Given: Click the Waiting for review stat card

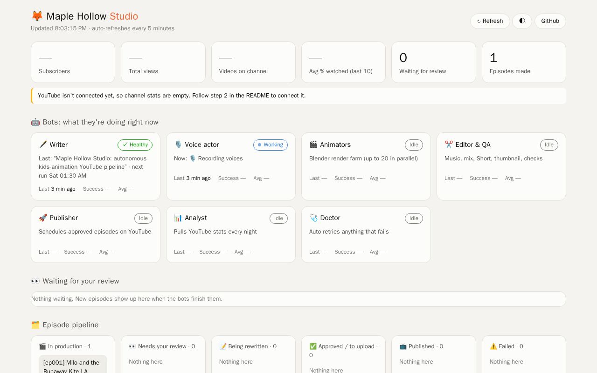Looking at the screenshot, I should click(434, 62).
